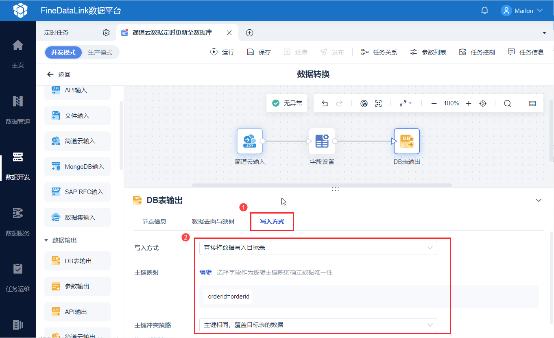Open settings gear beside 定时任务
Screen dimensions: 554x338
pos(106,33)
